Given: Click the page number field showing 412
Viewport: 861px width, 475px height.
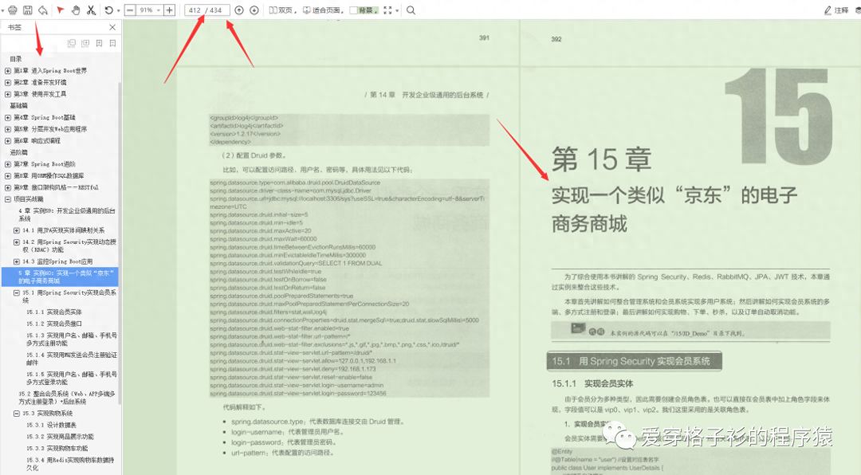Looking at the screenshot, I should 195,10.
